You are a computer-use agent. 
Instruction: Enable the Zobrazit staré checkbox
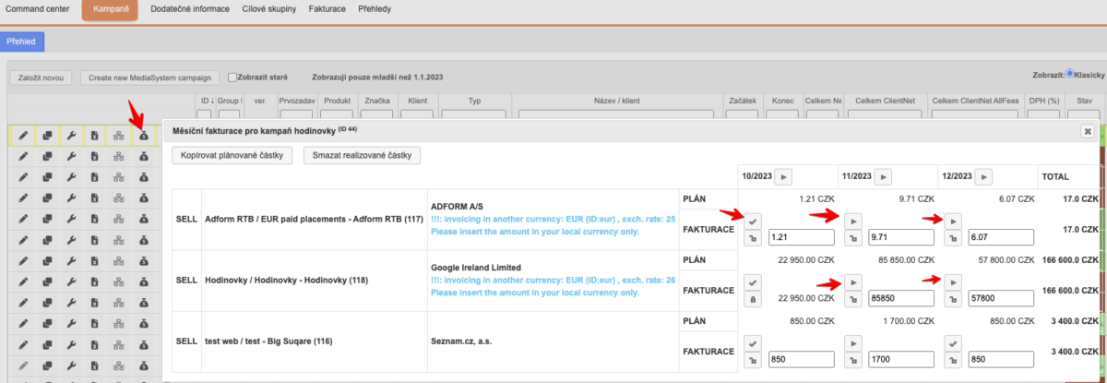[x=233, y=78]
